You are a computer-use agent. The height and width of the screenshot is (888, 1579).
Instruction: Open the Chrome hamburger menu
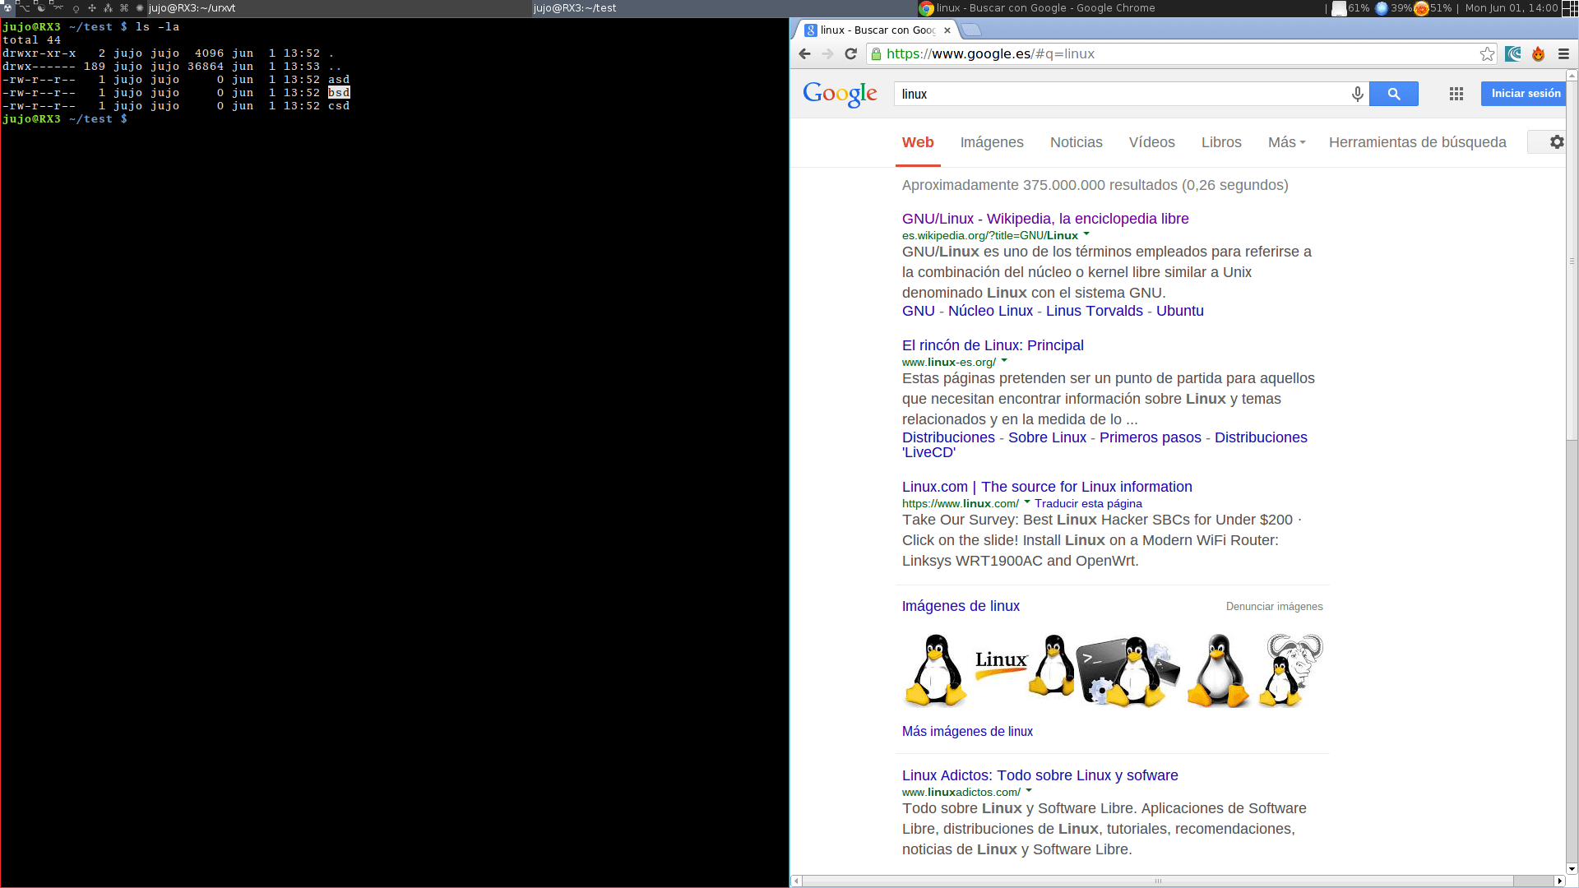(x=1563, y=54)
